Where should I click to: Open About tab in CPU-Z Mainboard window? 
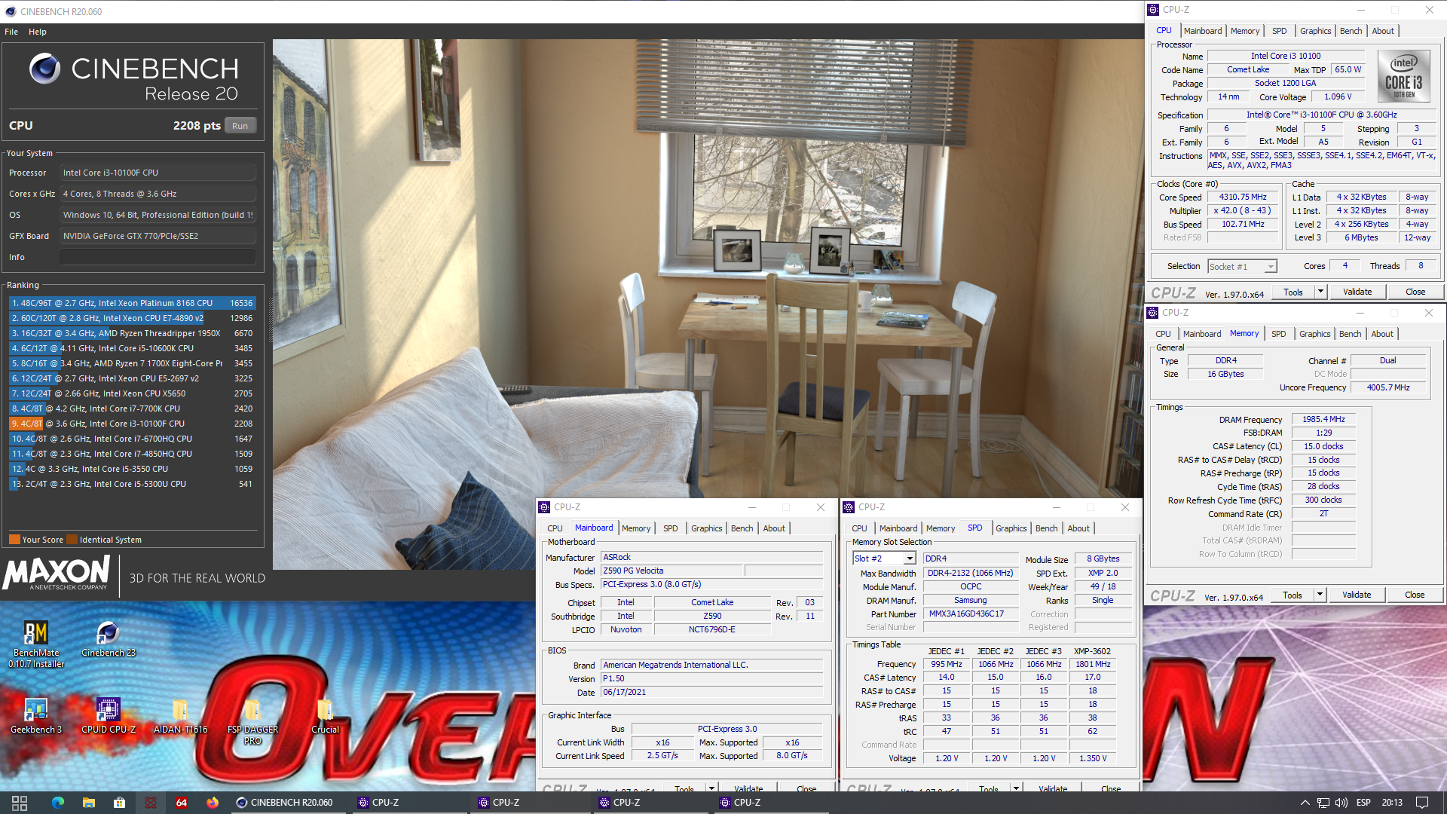[773, 528]
